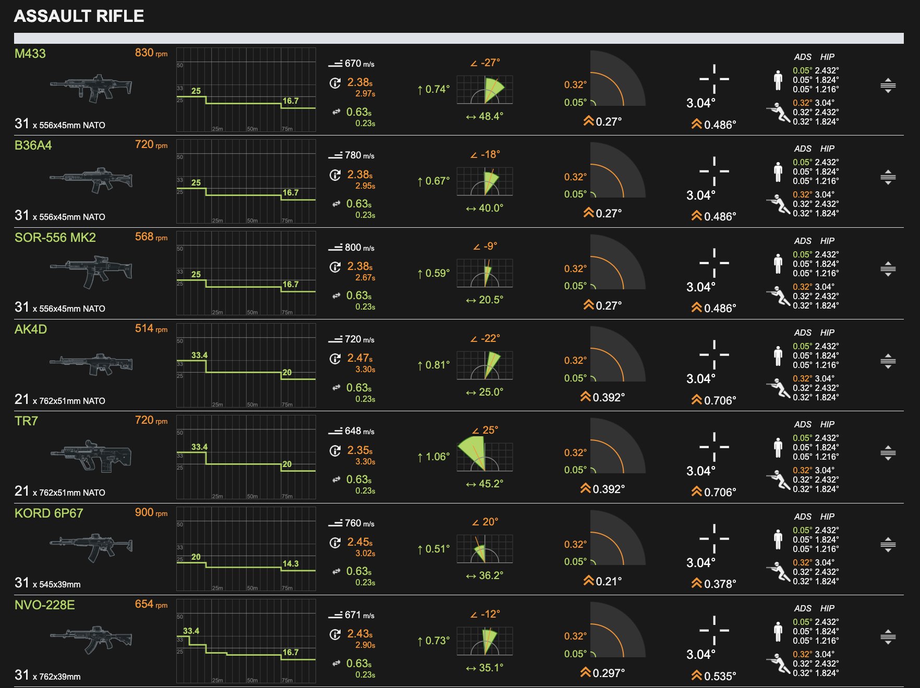Click the bullet velocity icon beside 670 m/s
The height and width of the screenshot is (688, 920).
click(335, 64)
